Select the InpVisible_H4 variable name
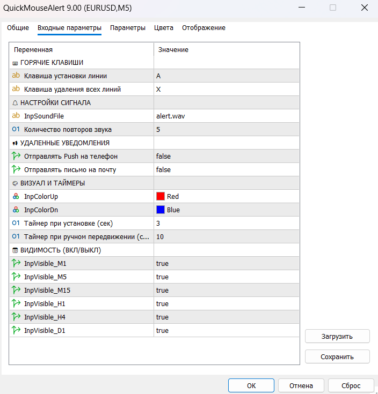Viewport: 378px width, 394px height. tap(45, 317)
